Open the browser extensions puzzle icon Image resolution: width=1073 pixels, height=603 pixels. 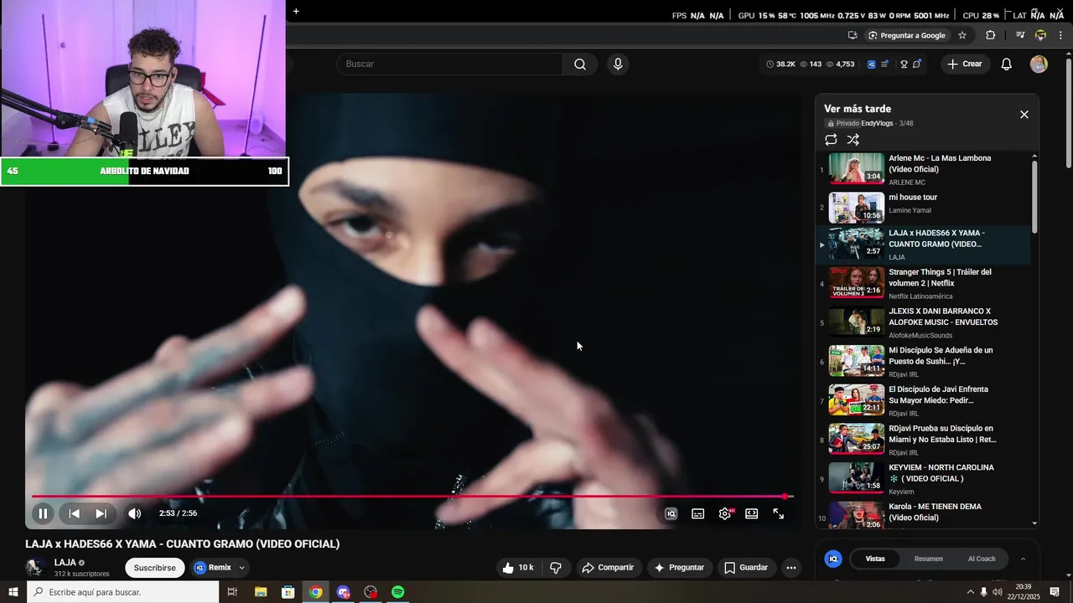click(990, 35)
